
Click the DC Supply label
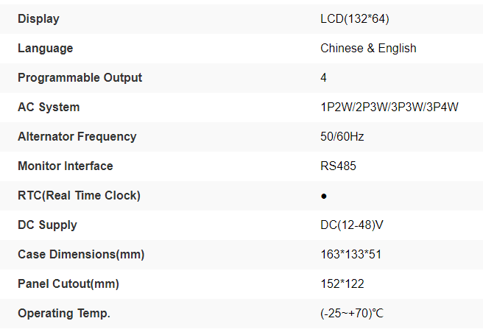[47, 225]
